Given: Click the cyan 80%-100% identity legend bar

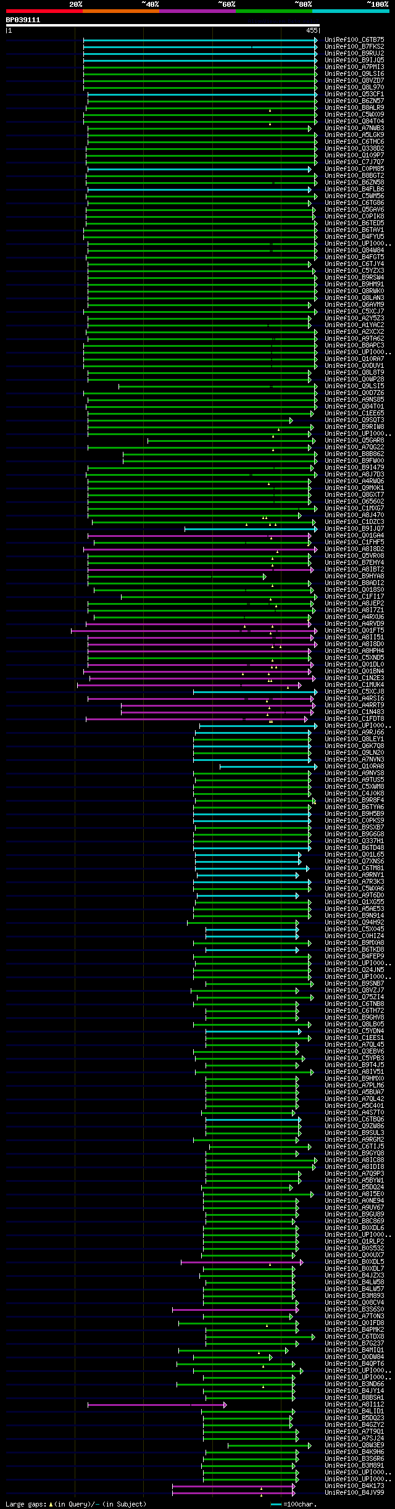Looking at the screenshot, I should tap(350, 11).
